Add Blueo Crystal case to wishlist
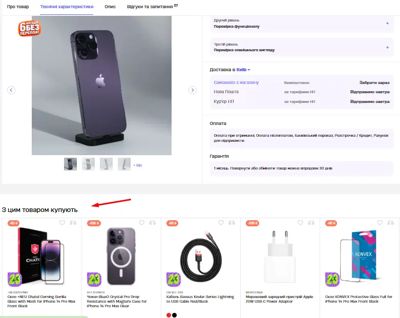 [x=141, y=223]
